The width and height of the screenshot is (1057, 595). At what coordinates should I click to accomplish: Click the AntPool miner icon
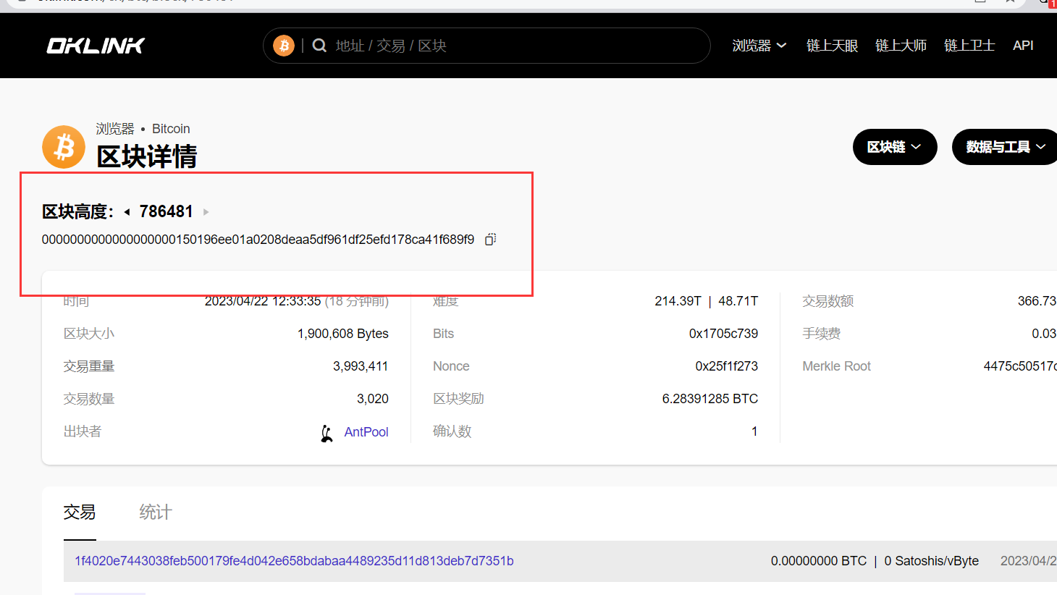pyautogui.click(x=327, y=433)
